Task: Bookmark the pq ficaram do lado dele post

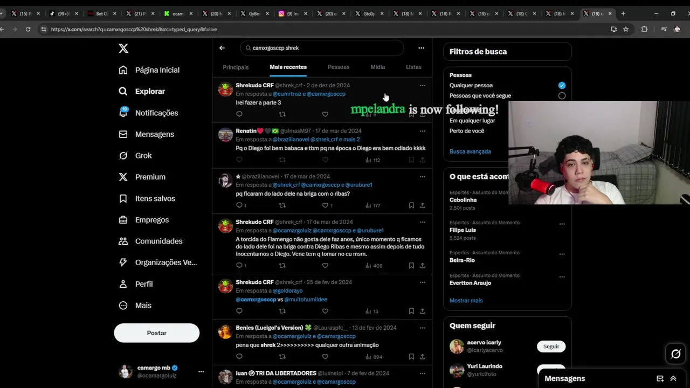Action: click(x=411, y=205)
